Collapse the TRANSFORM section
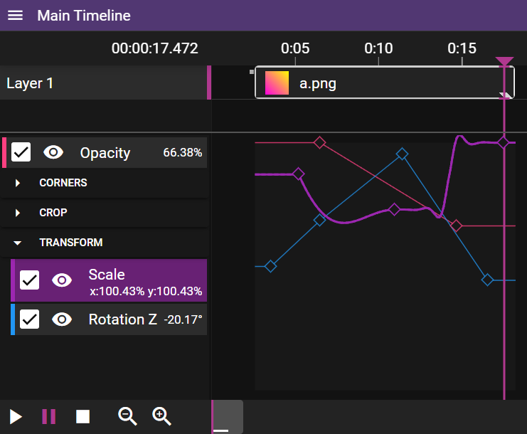 pos(18,243)
